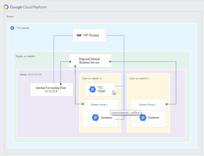Select the Internal Forwarding Rule 10.10.10.9 box

coord(52,90)
